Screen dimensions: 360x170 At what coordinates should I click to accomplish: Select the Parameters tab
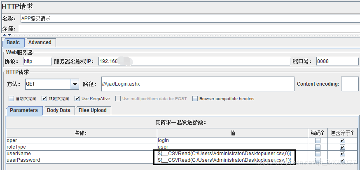[x=24, y=110]
